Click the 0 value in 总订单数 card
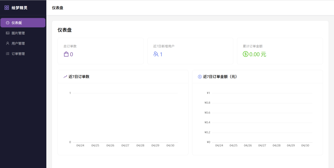The width and height of the screenshot is (334, 168). tap(71, 54)
